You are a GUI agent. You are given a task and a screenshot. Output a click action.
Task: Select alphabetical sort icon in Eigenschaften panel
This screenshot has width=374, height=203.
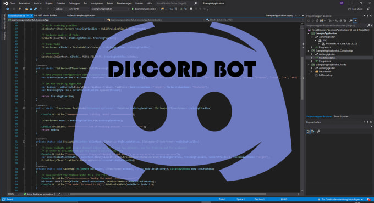click(x=313, y=131)
